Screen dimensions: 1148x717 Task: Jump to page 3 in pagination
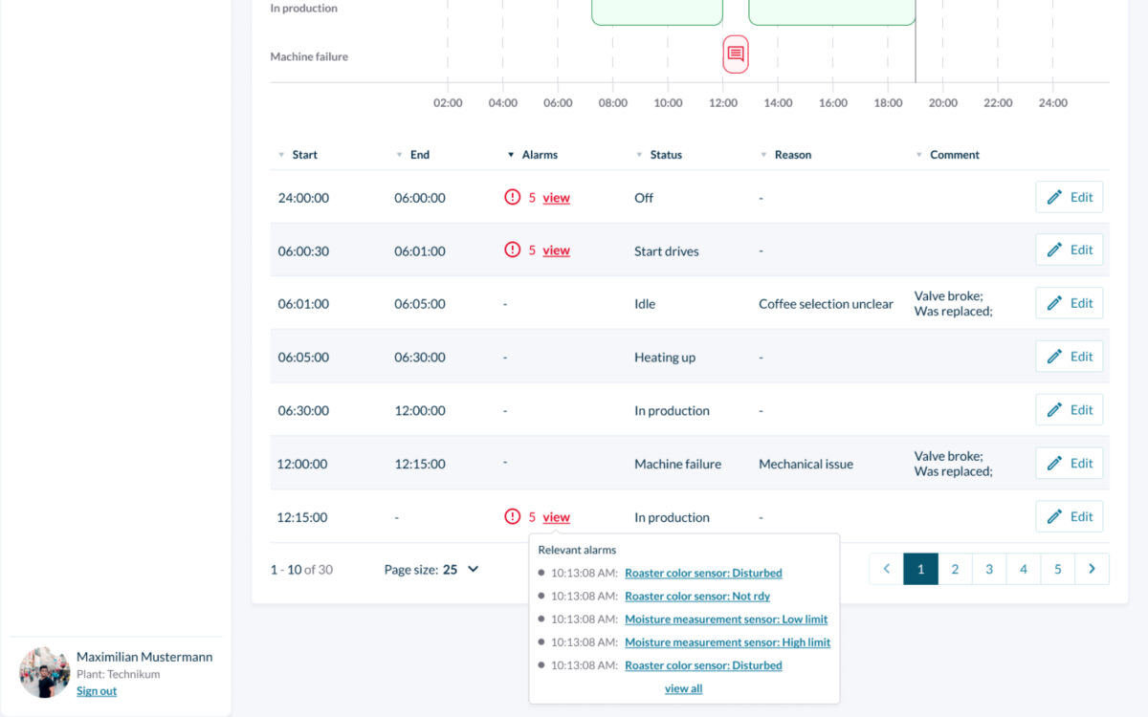click(988, 569)
